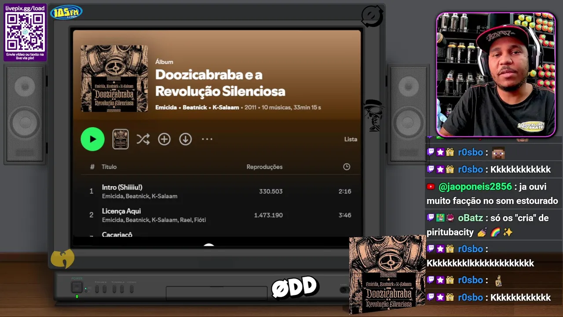This screenshot has height=317, width=563.
Task: Open the small album cover preview button
Action: coord(121,139)
